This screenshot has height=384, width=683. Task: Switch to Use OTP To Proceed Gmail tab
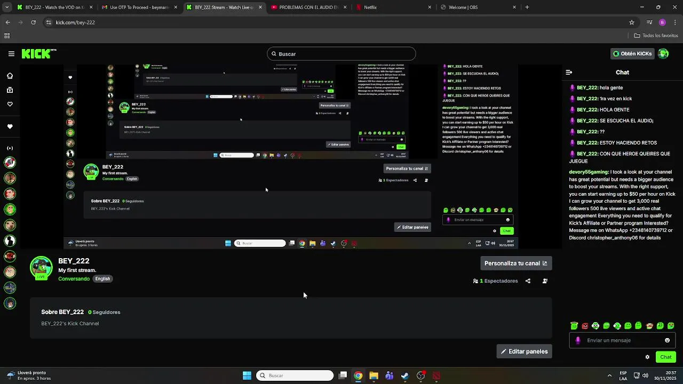(139, 7)
